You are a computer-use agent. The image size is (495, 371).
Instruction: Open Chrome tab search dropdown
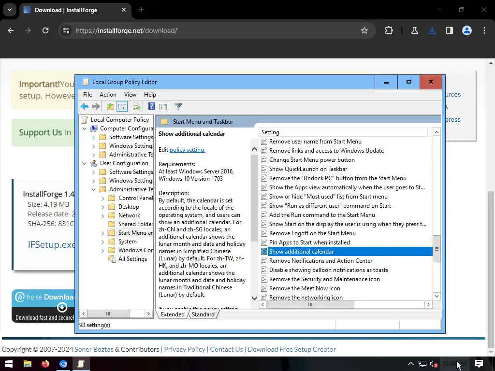point(10,10)
